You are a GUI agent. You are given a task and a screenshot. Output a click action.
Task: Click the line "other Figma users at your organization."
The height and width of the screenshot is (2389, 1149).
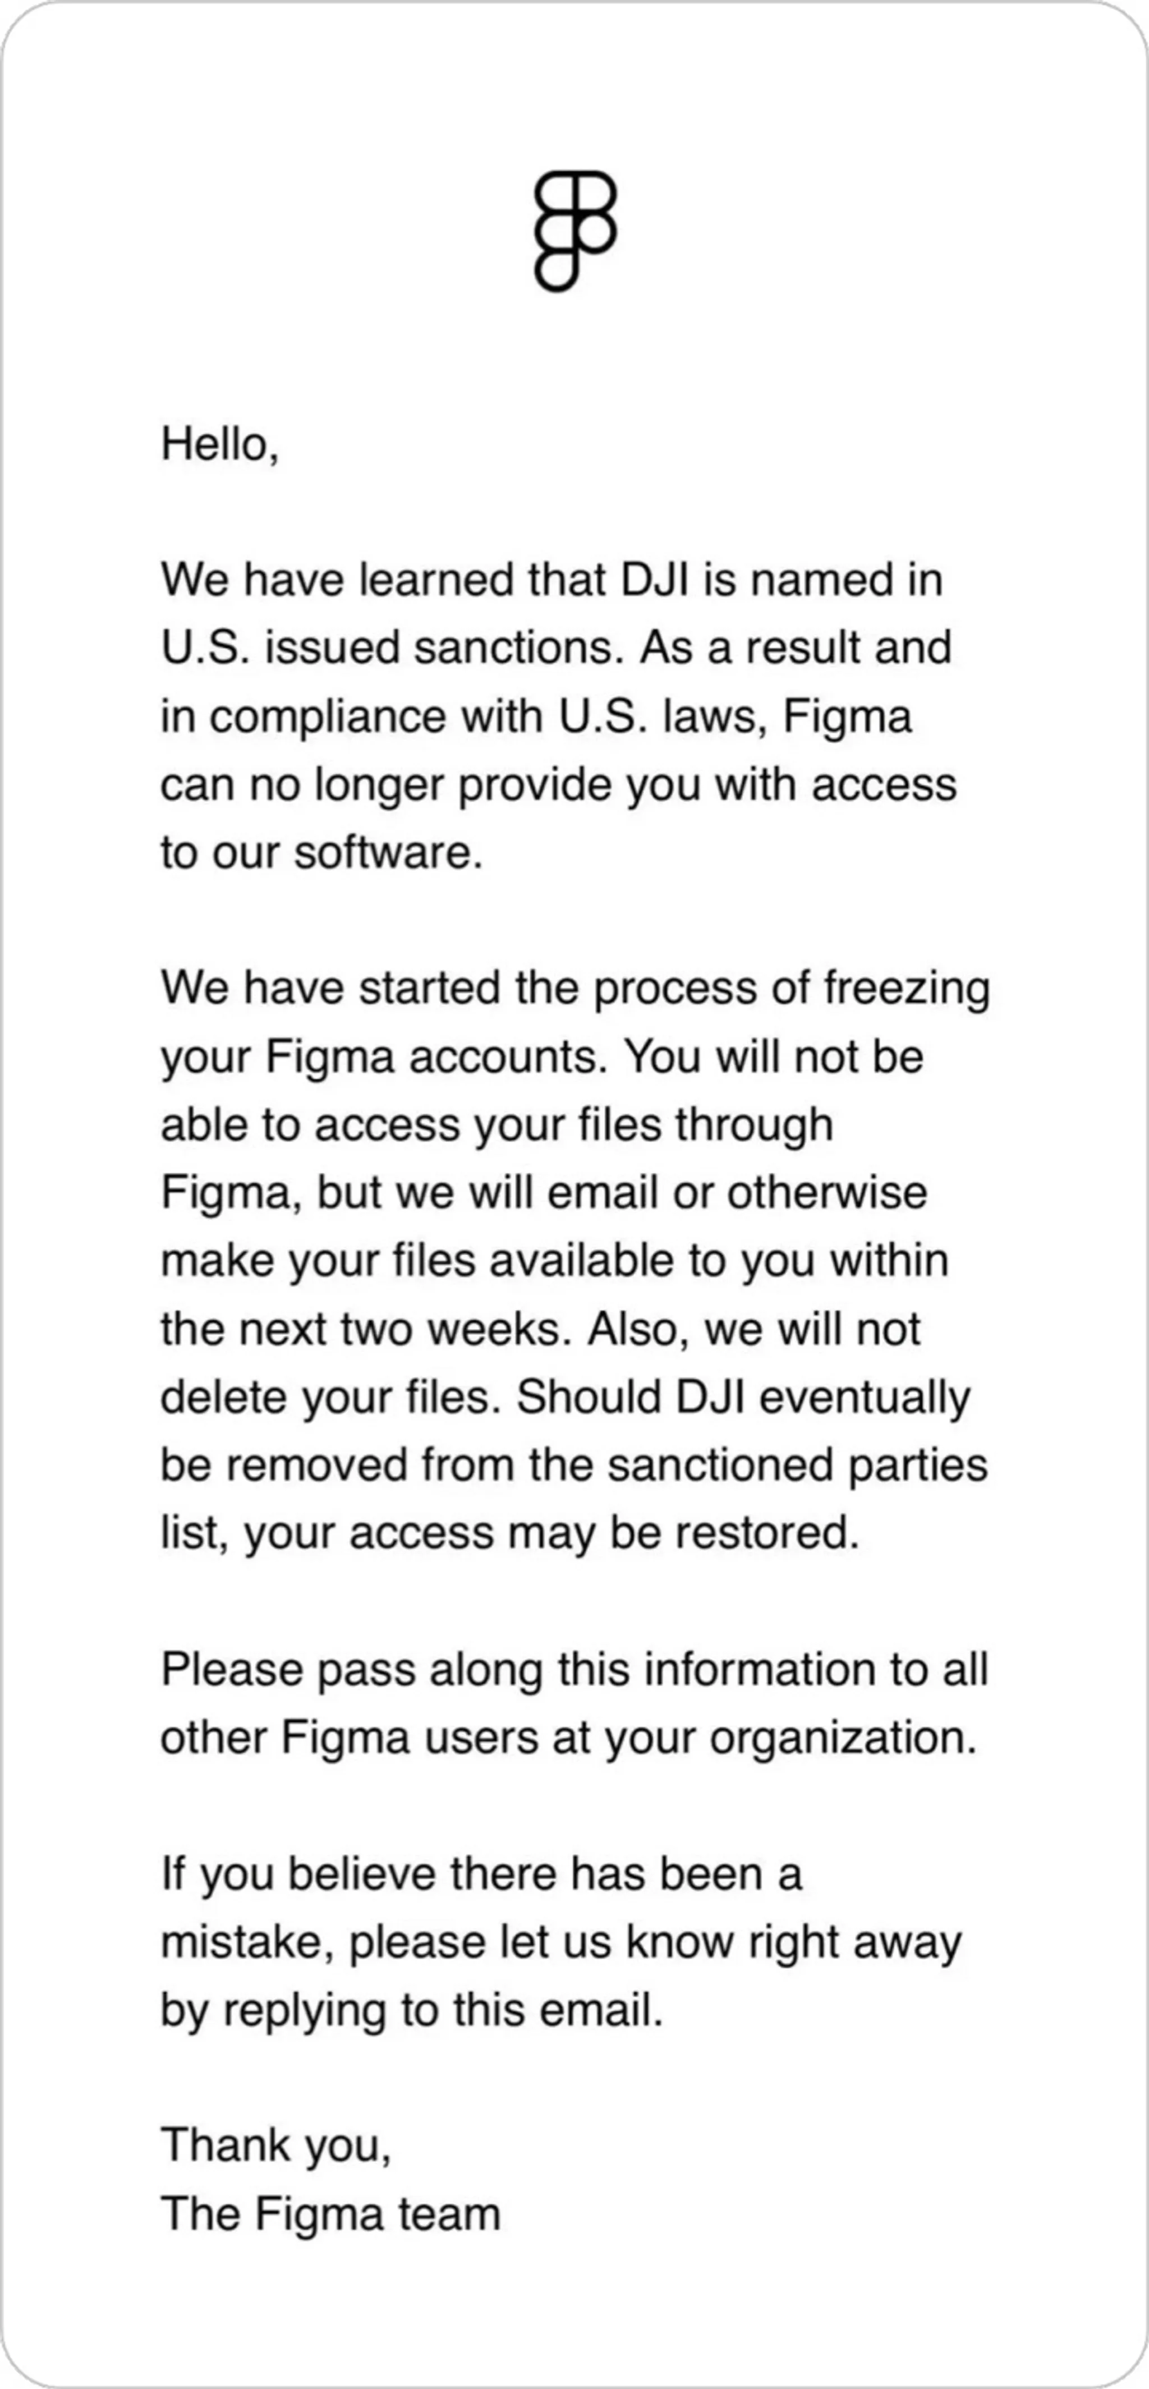(568, 1737)
